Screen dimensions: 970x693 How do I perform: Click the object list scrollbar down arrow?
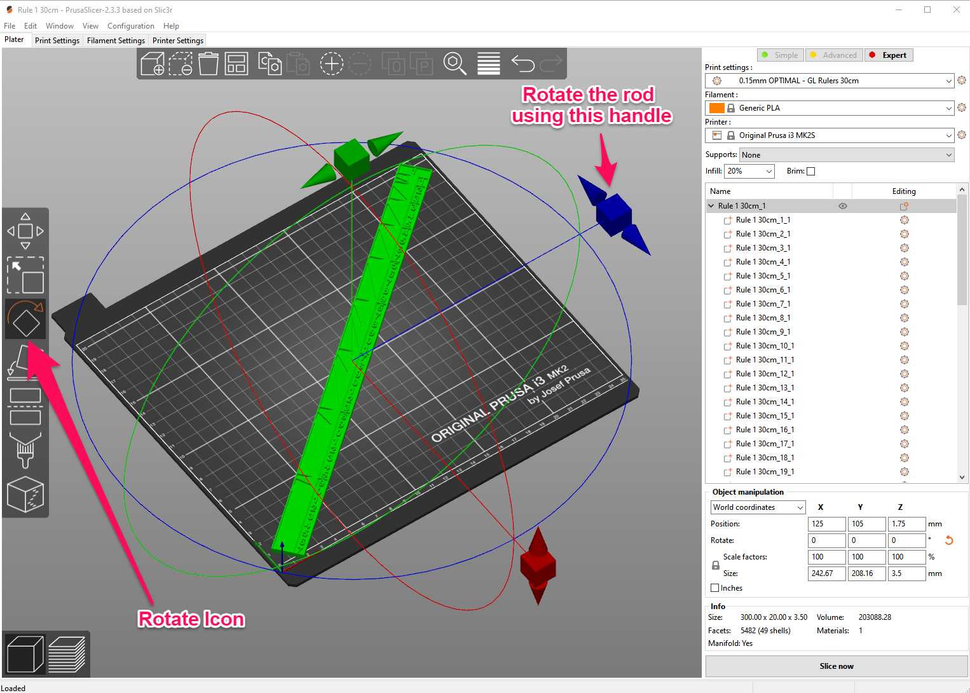coord(962,477)
